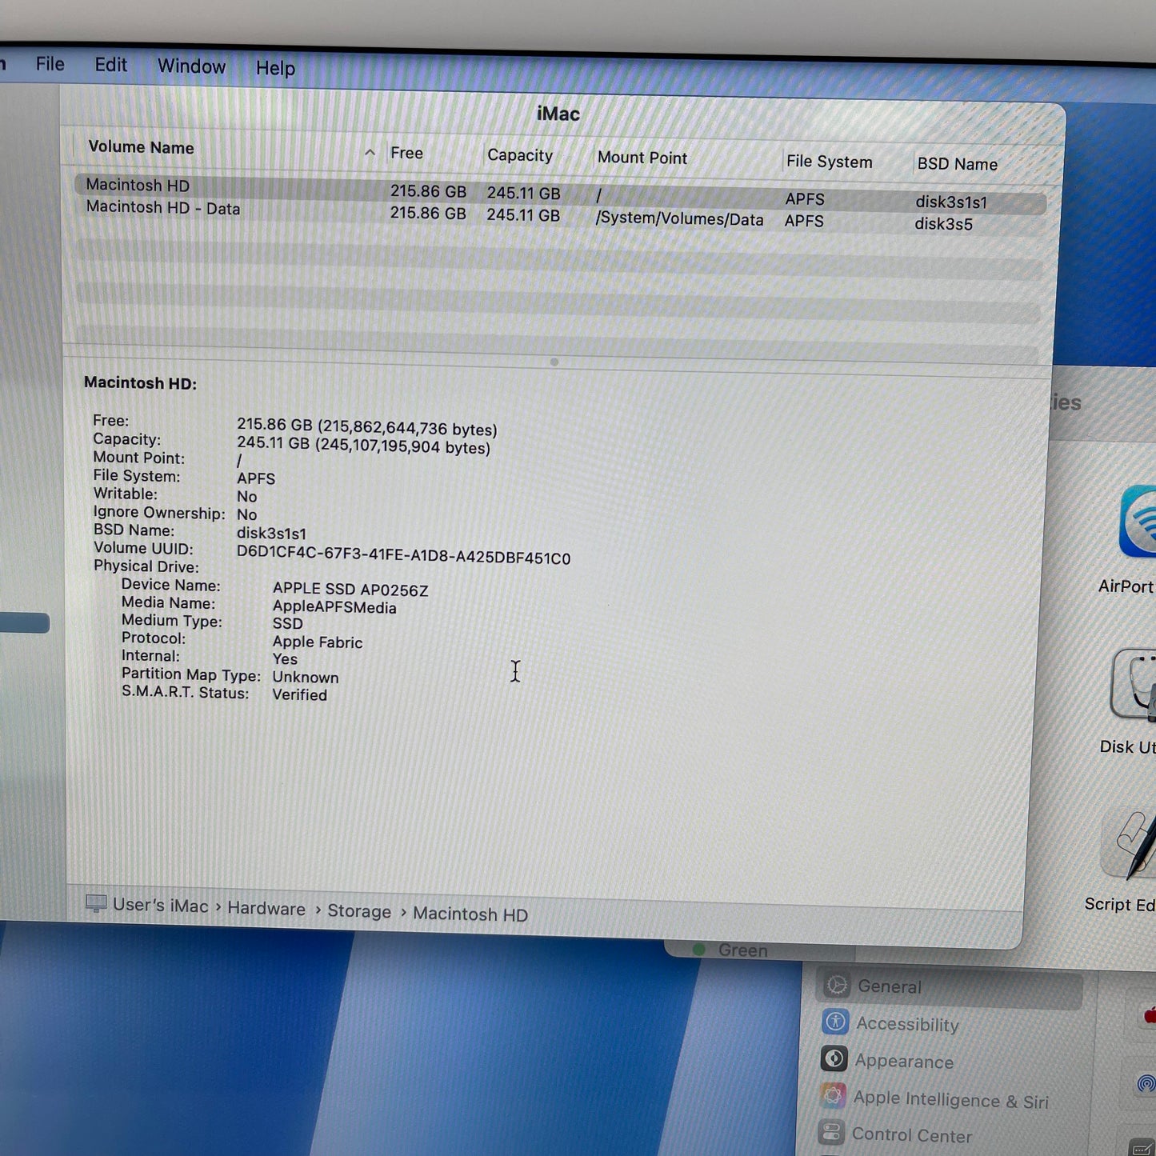
Task: Select Apple Intelligence & Siri in sidebar
Action: tap(950, 1100)
